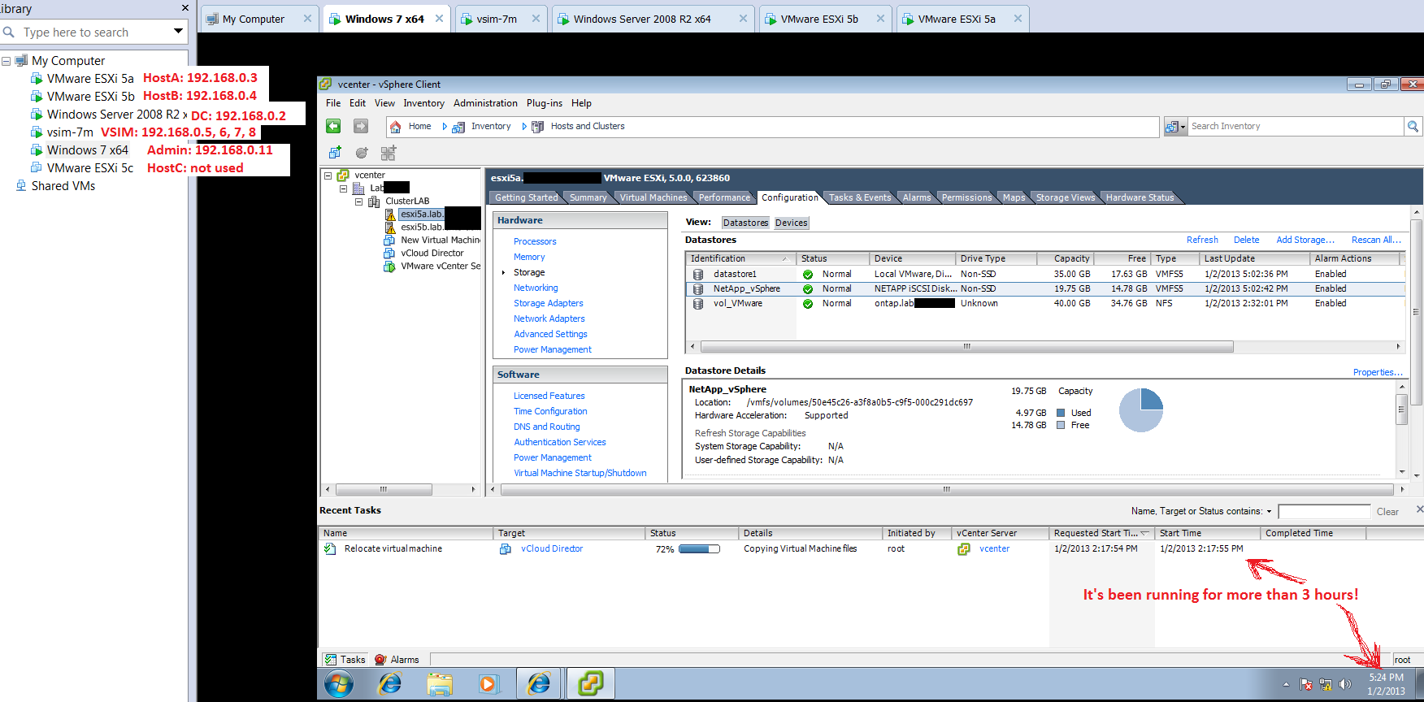
Task: Open the Name, Target or Status filter dropdown
Action: [1269, 512]
